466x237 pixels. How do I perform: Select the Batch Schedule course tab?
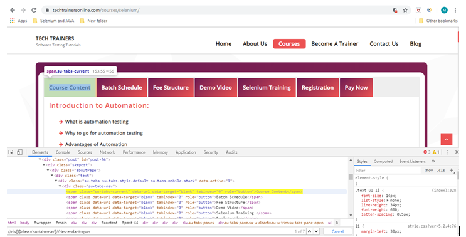point(122,88)
